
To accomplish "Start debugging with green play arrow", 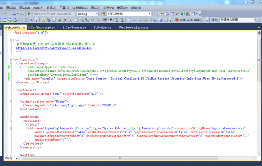I will 29,14.
